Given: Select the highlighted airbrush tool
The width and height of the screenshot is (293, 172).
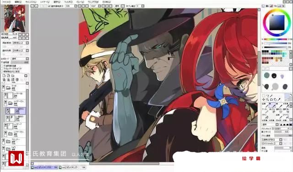Looking at the screenshot, I should 272,105.
